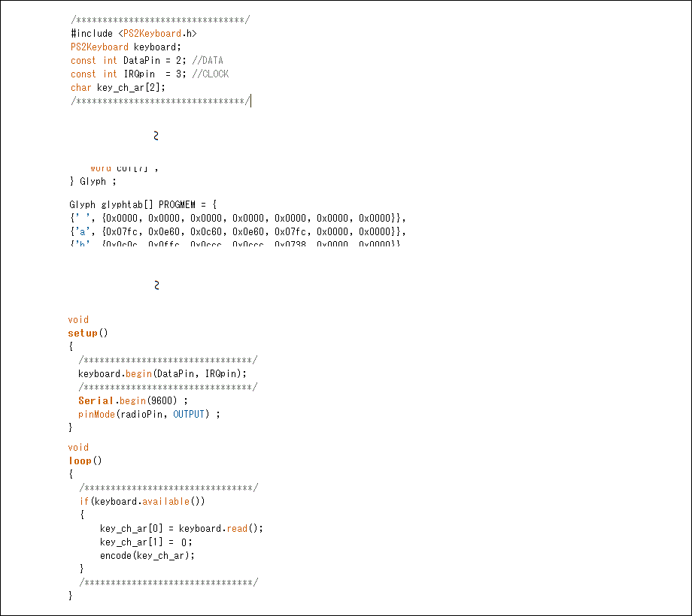Click the OUTPUT keyword in pinMode
The image size is (692, 616).
(189, 414)
